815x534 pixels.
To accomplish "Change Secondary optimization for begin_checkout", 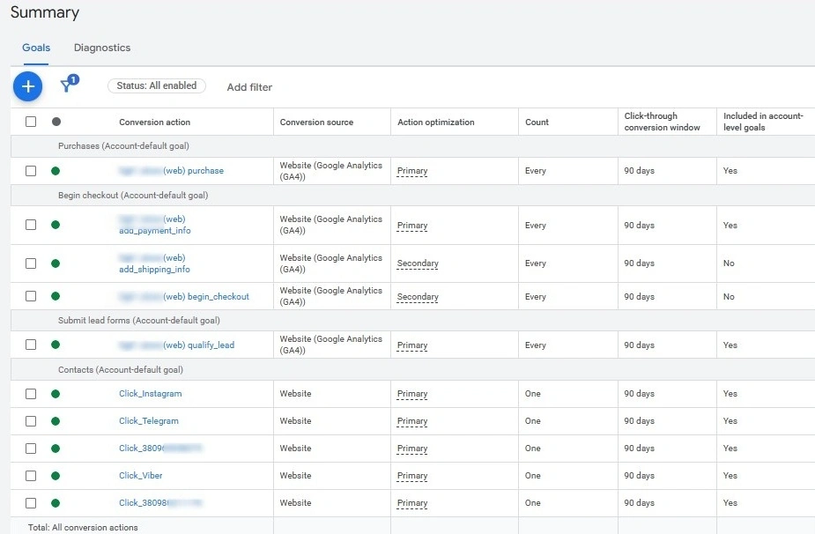I will pos(417,297).
